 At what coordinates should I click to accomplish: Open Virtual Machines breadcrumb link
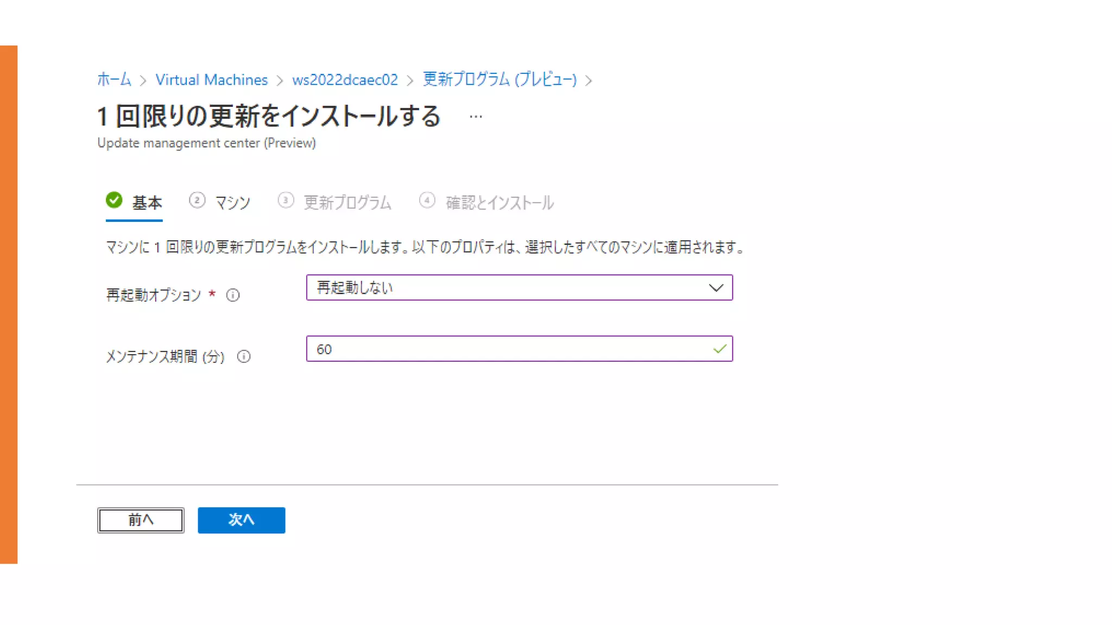211,80
